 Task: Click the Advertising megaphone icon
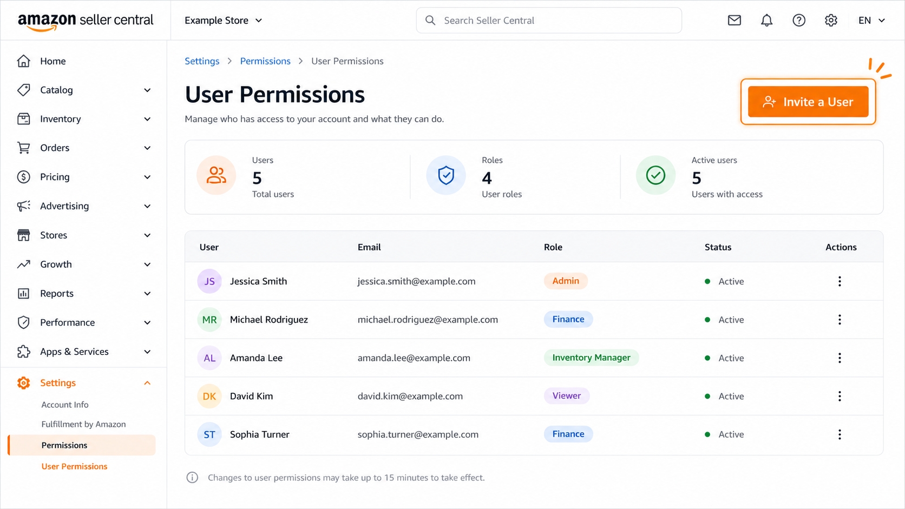(x=23, y=206)
